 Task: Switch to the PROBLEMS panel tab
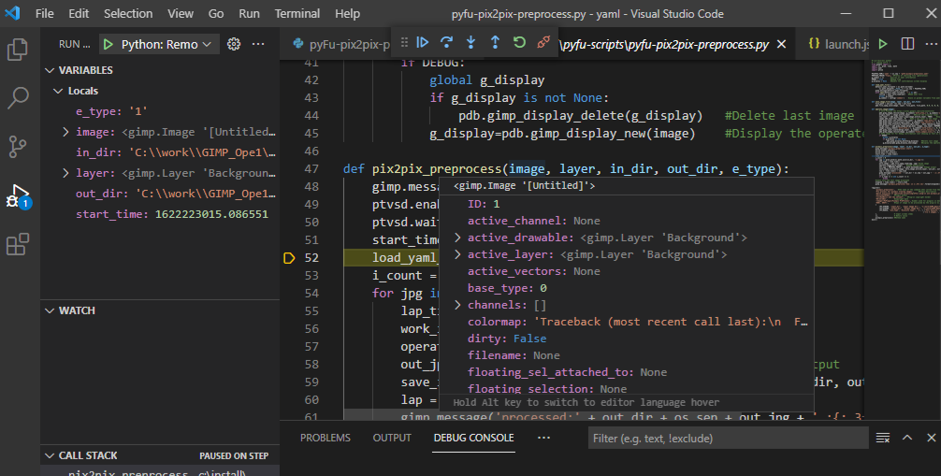click(x=326, y=438)
